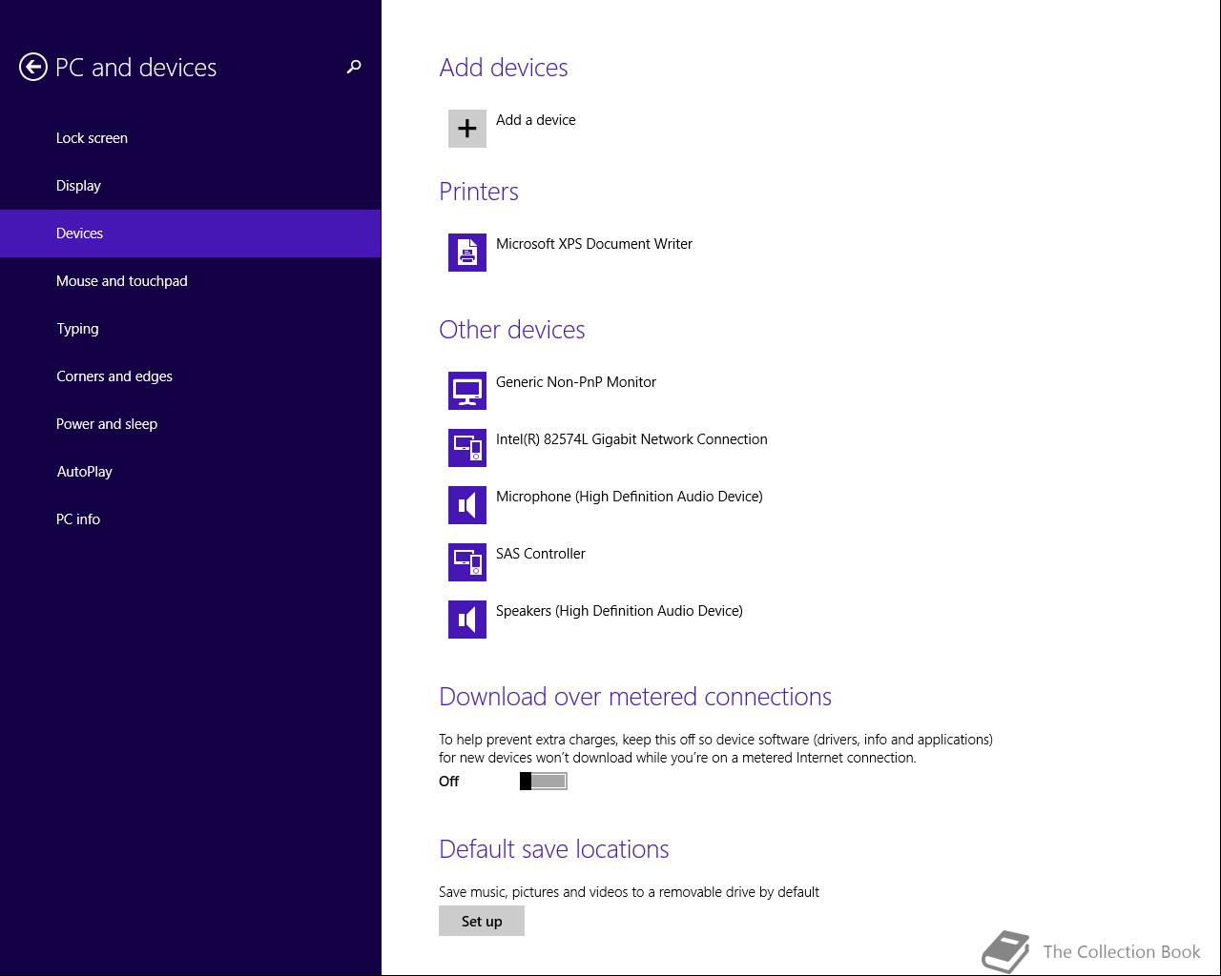The image size is (1221, 976).
Task: Go to the Display settings page
Action: pos(78,186)
